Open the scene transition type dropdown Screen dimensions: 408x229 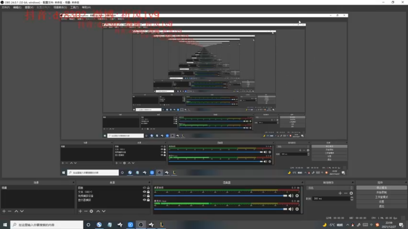[330, 188]
